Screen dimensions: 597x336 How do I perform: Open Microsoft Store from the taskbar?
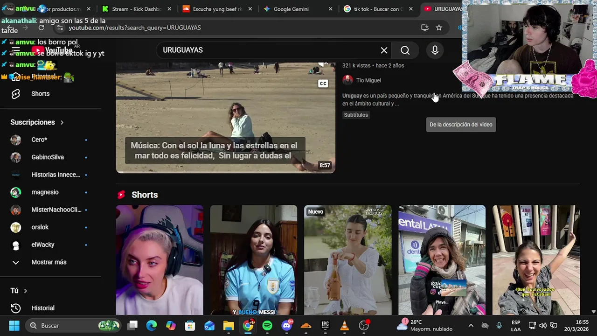(190, 325)
